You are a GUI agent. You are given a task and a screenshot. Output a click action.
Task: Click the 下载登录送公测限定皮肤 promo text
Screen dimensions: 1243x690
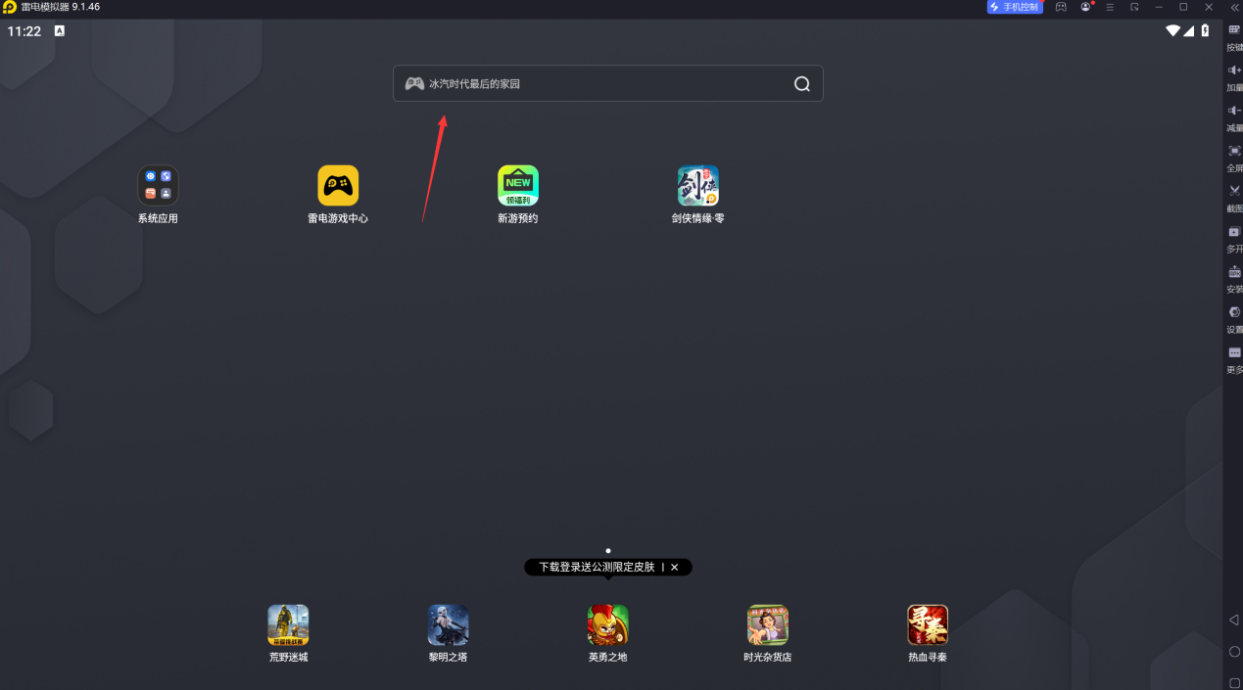(596, 568)
